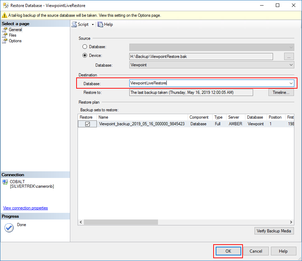Click scrollbar right arrow in backup sets
The image size is (302, 261).
(x=291, y=222)
